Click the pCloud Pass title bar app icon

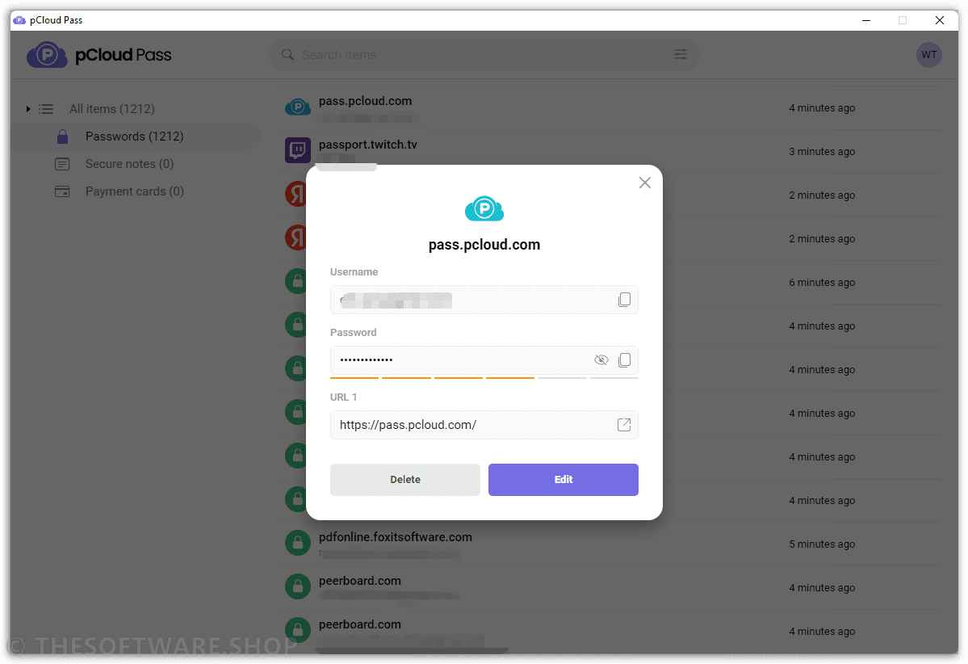pos(19,19)
